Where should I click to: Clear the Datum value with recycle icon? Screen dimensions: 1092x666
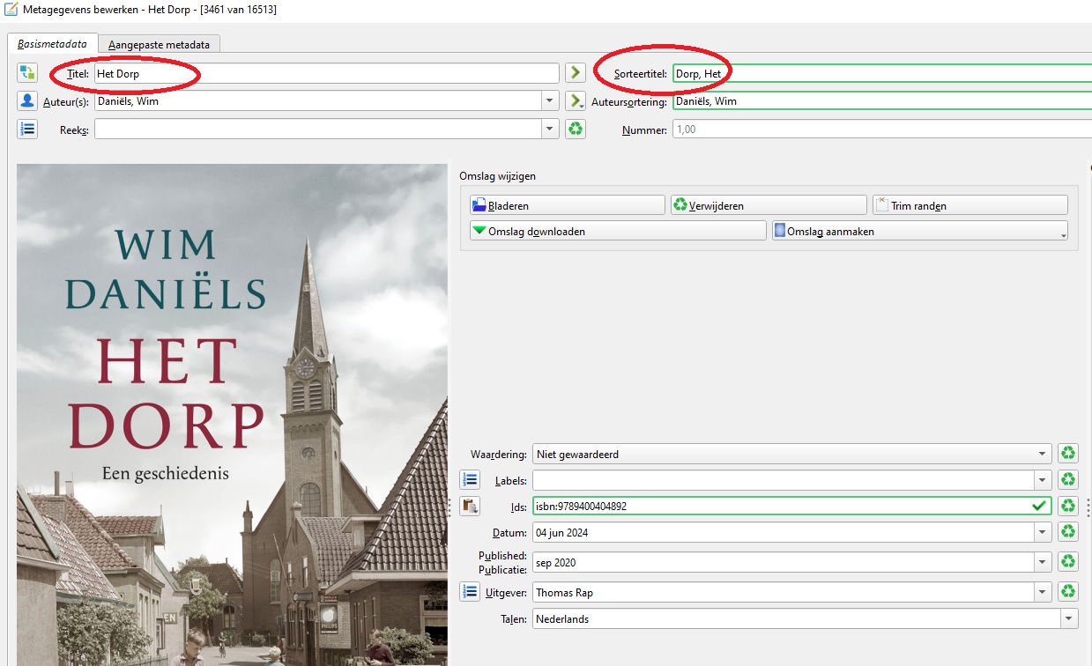tap(1068, 533)
